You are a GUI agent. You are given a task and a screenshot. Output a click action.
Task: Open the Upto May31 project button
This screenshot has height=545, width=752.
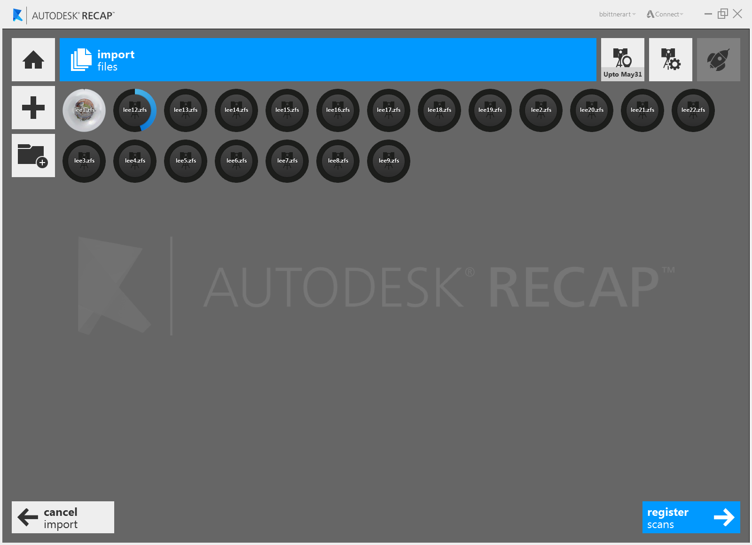(x=623, y=60)
